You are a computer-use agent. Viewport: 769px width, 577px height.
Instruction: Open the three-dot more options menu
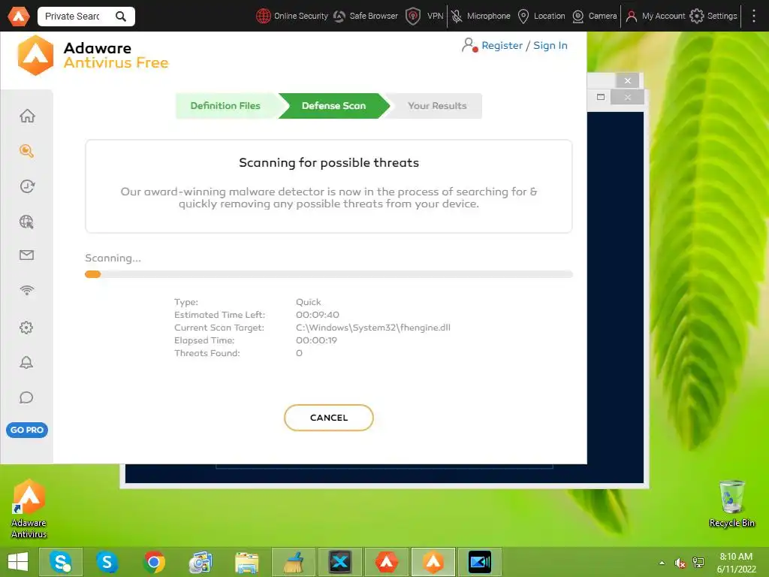754,17
